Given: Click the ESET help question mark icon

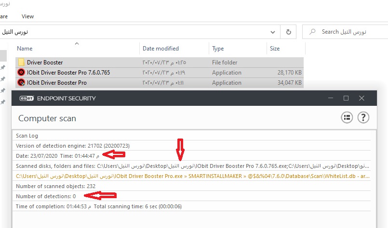Looking at the screenshot, I should pyautogui.click(x=363, y=117).
